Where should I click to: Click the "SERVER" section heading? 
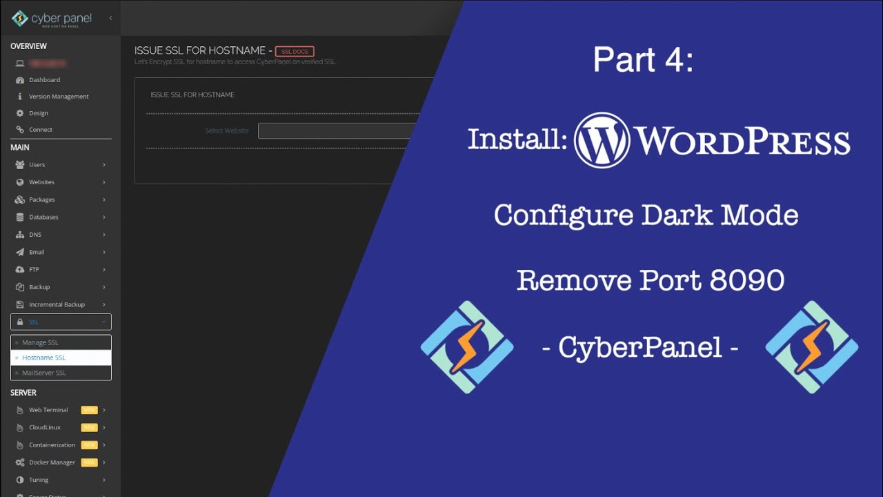(x=23, y=393)
